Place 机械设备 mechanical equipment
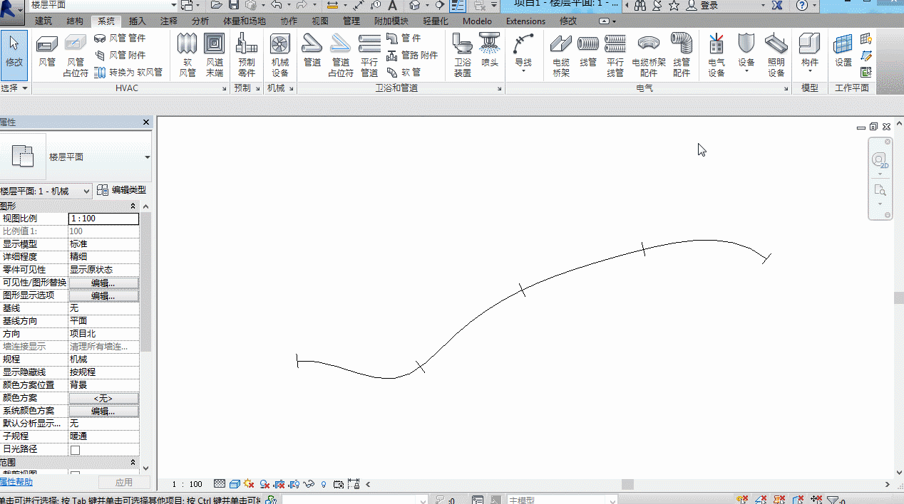This screenshot has height=504, width=904. (x=280, y=55)
